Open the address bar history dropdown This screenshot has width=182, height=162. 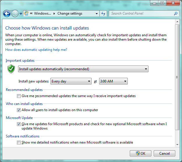(x=97, y=14)
